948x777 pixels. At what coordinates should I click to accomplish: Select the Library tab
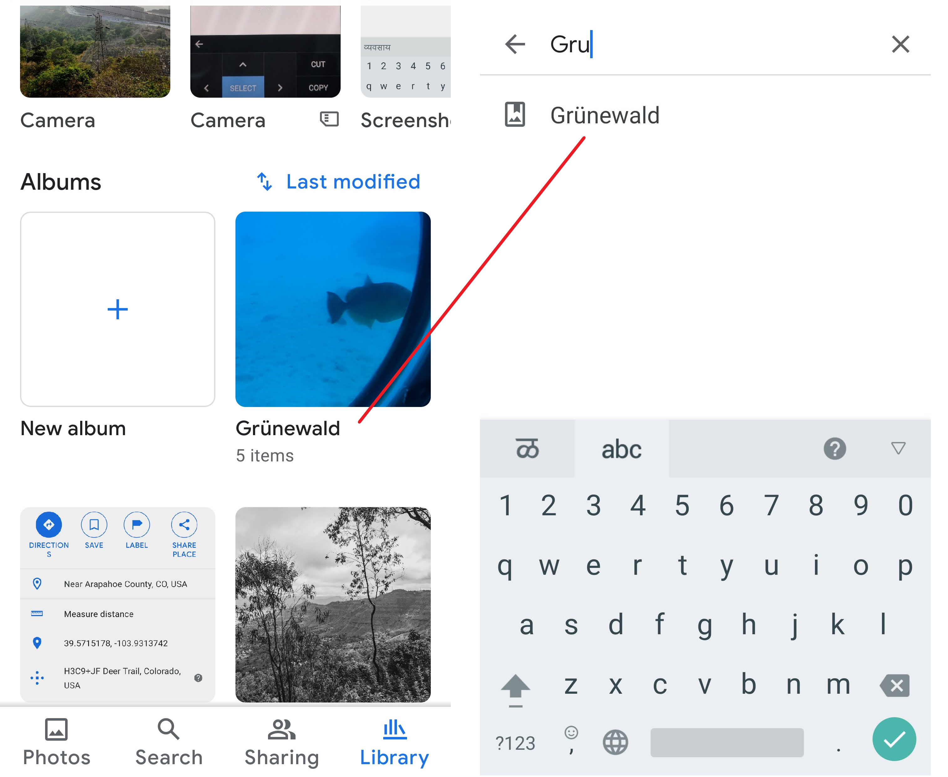pyautogui.click(x=394, y=742)
